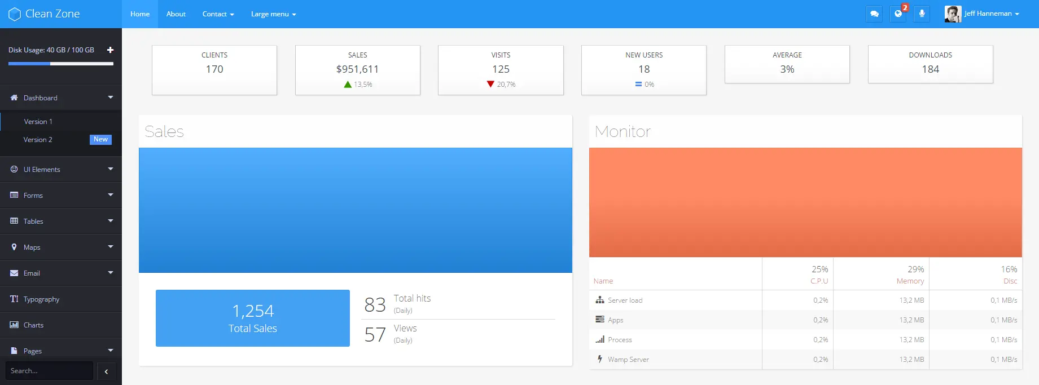Open the Contact dropdown menu
The height and width of the screenshot is (385, 1039).
pos(218,14)
